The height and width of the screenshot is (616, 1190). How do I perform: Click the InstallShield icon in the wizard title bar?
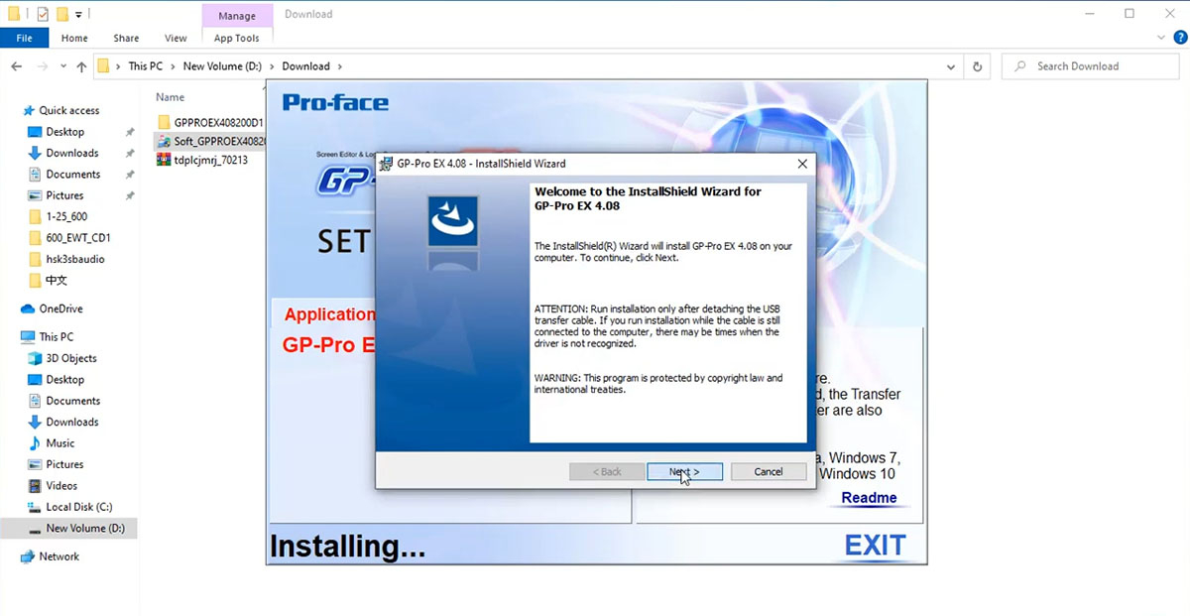(x=386, y=164)
